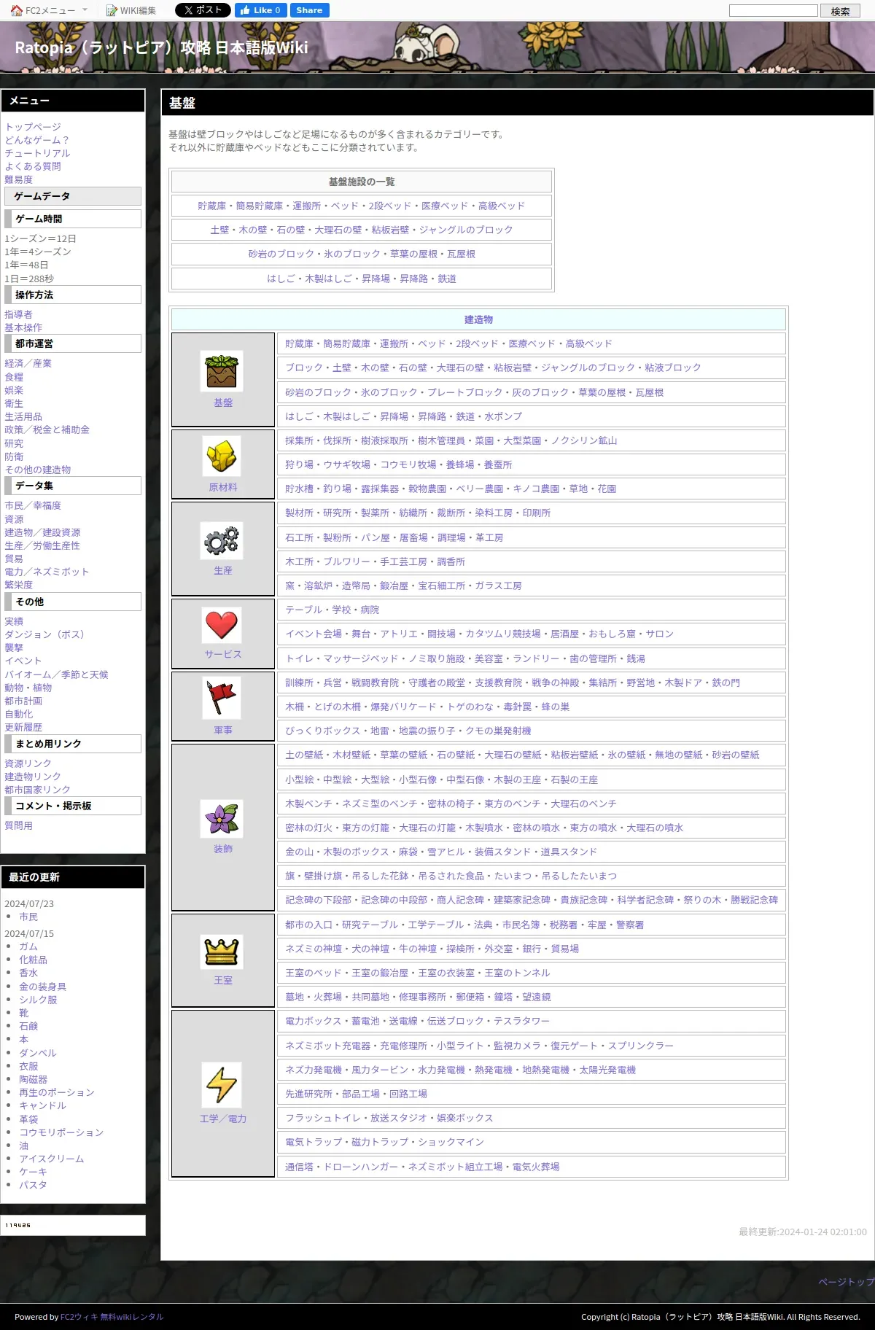Click the X ポスト share button
The width and height of the screenshot is (875, 1330).
(203, 10)
